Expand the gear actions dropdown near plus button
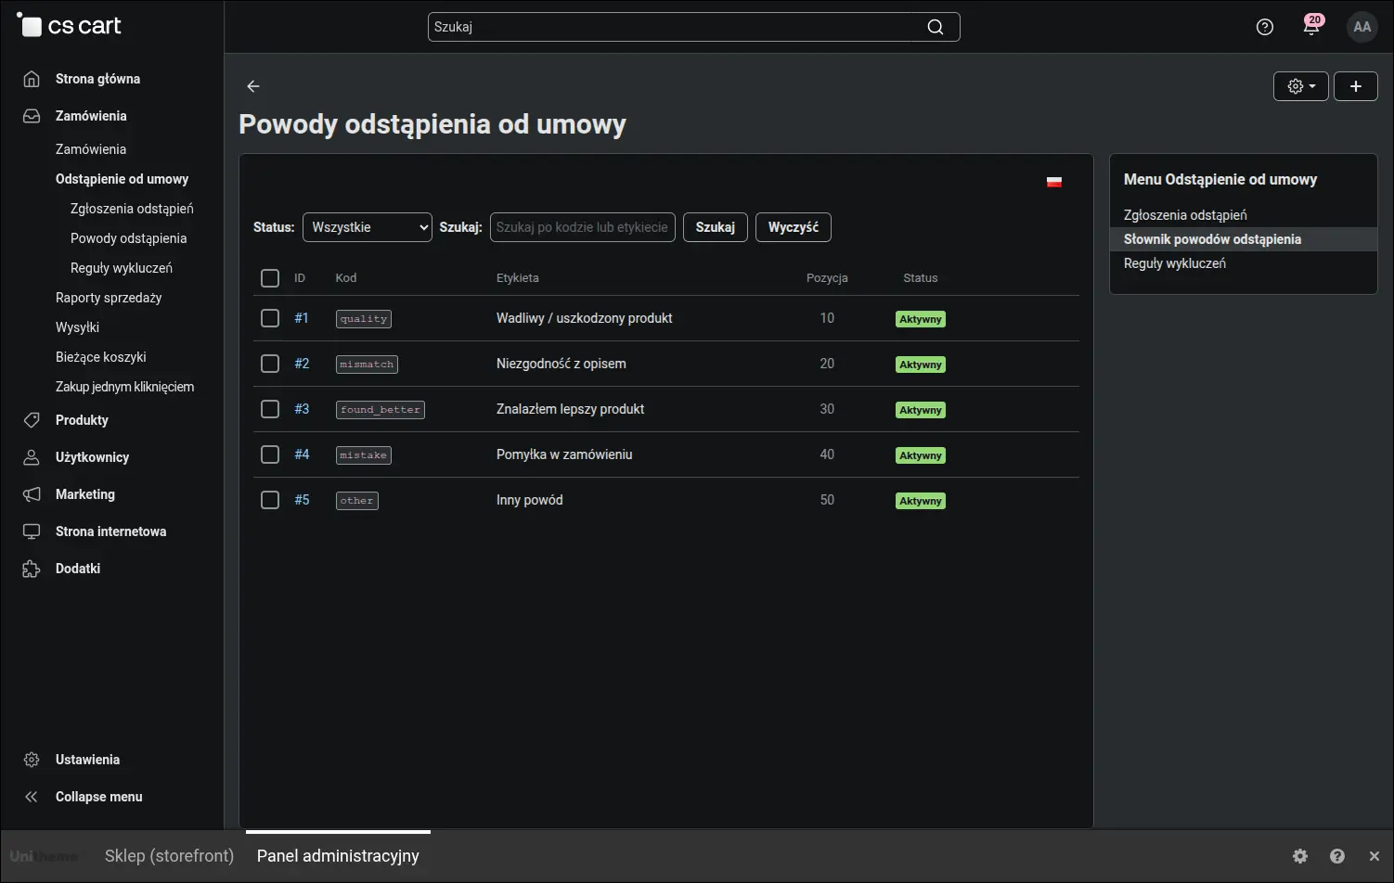Screen dimensions: 1394x883 click(1301, 86)
